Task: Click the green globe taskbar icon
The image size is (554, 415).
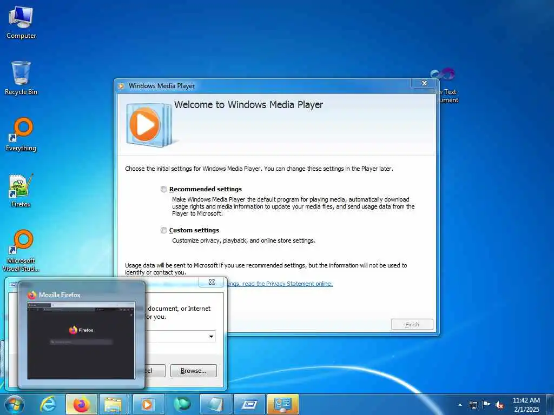Action: point(182,404)
